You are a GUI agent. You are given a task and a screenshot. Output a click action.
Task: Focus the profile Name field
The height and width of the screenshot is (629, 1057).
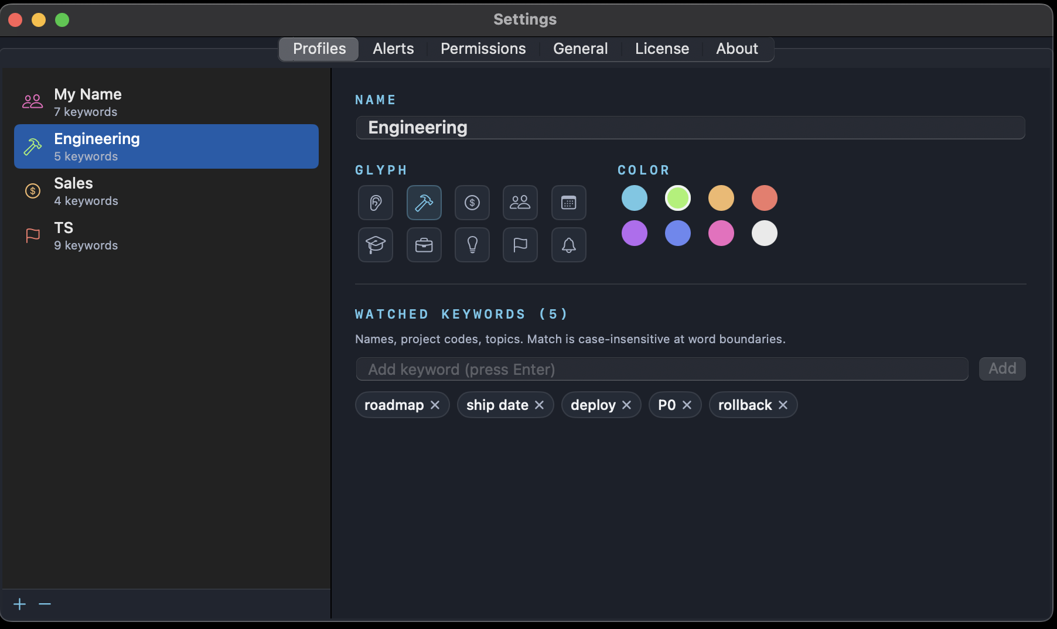[x=691, y=128]
